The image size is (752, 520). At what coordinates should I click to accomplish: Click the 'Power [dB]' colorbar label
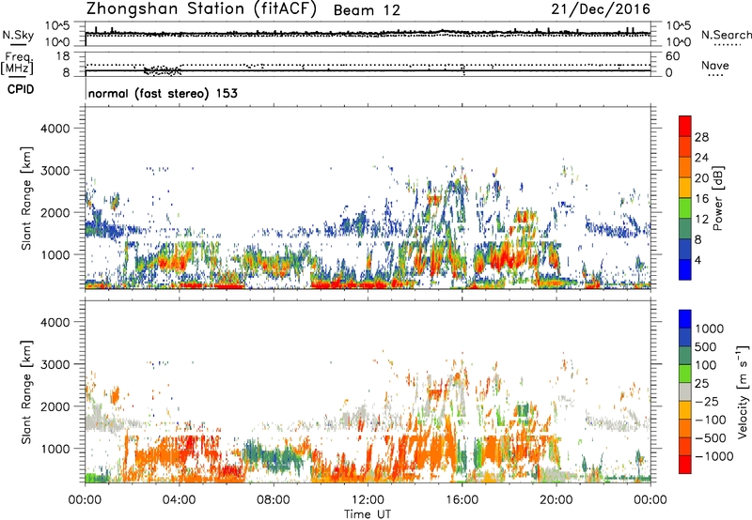tap(718, 198)
